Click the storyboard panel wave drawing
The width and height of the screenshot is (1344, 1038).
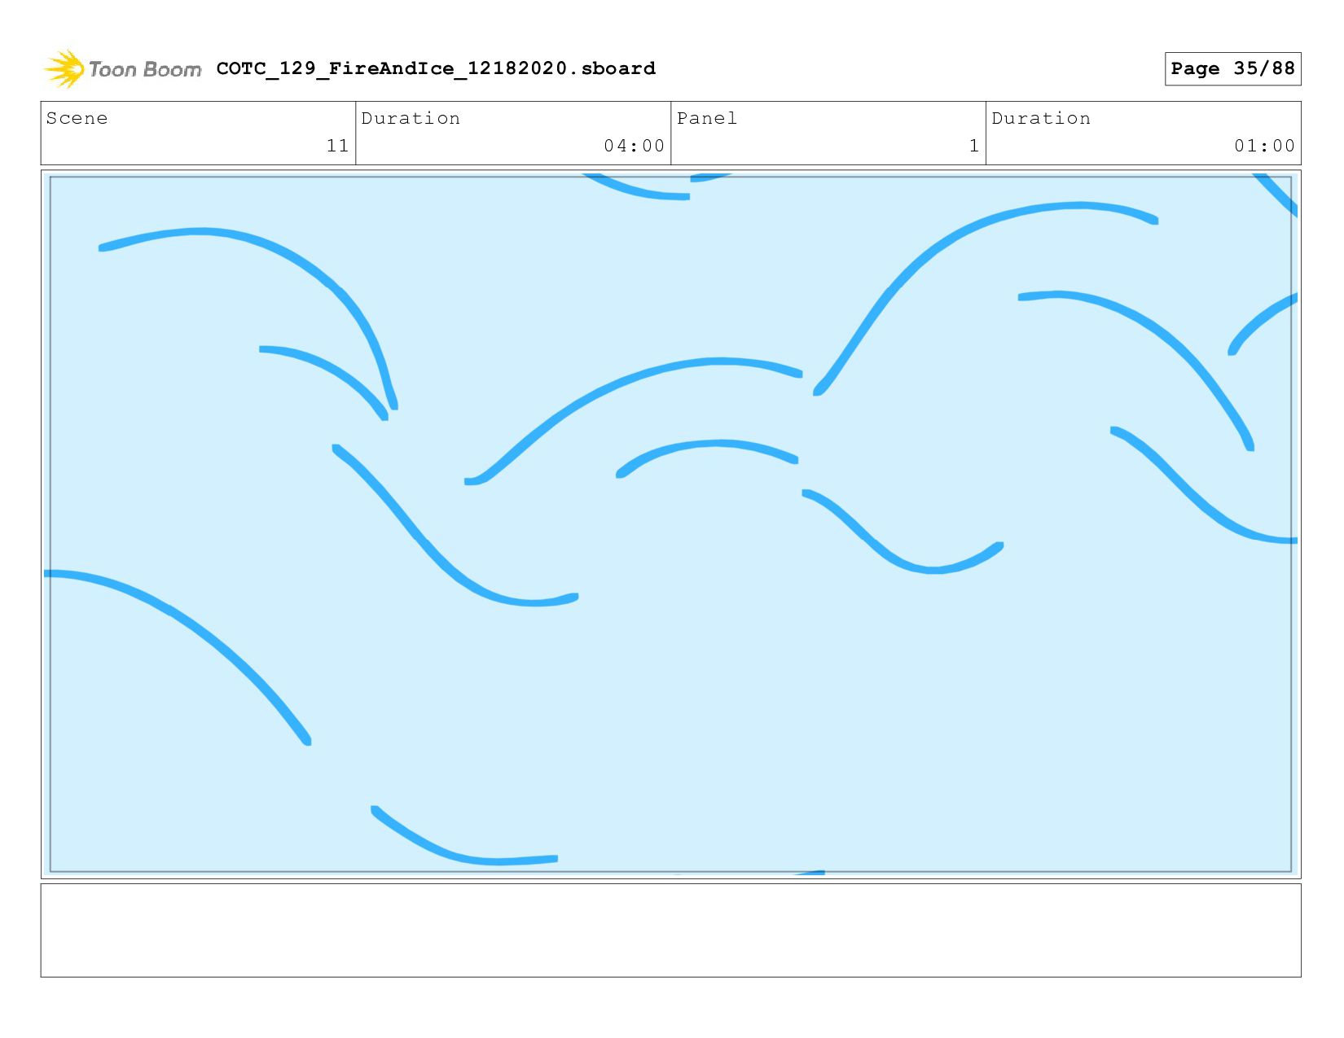click(670, 524)
